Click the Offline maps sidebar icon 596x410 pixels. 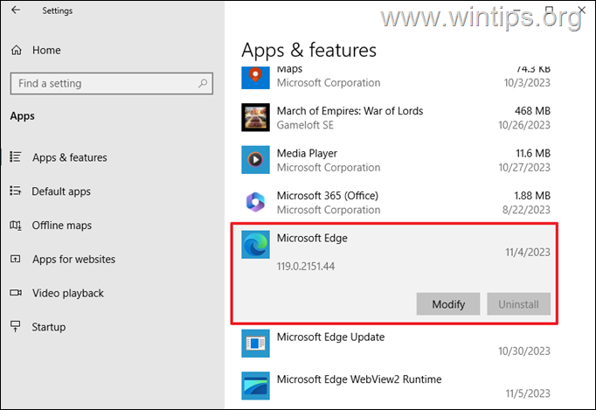pyautogui.click(x=16, y=226)
